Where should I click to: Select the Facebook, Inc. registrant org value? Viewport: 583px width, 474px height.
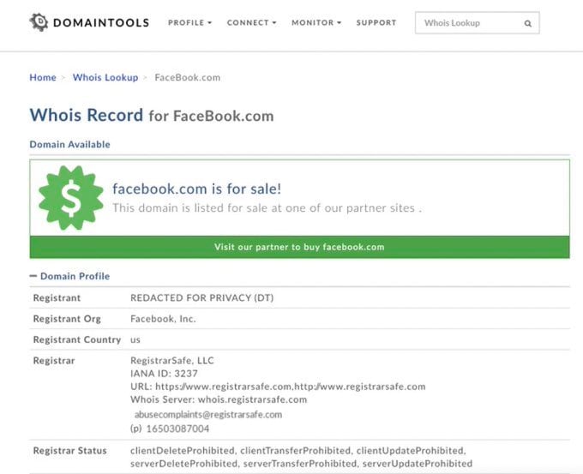coord(163,319)
